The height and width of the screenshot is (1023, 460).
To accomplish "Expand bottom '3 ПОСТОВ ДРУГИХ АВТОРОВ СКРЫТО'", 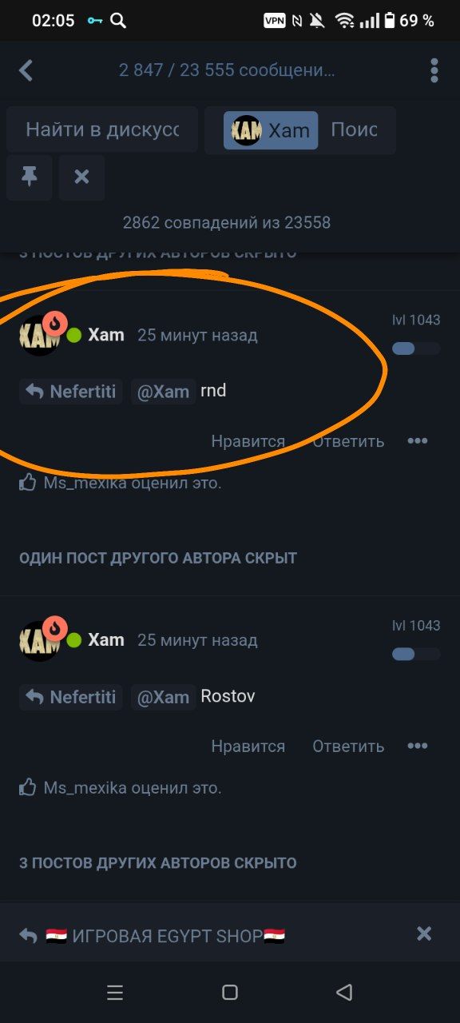I will (x=158, y=863).
